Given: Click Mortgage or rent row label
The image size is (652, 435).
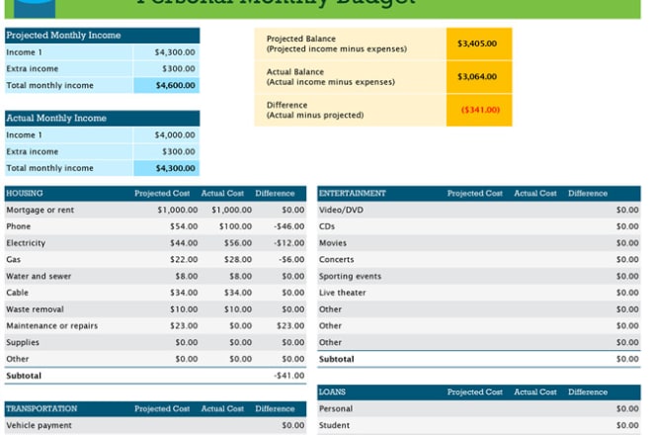Looking at the screenshot, I should tap(40, 211).
